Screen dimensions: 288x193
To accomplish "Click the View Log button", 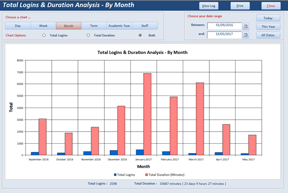I will pos(208,6).
